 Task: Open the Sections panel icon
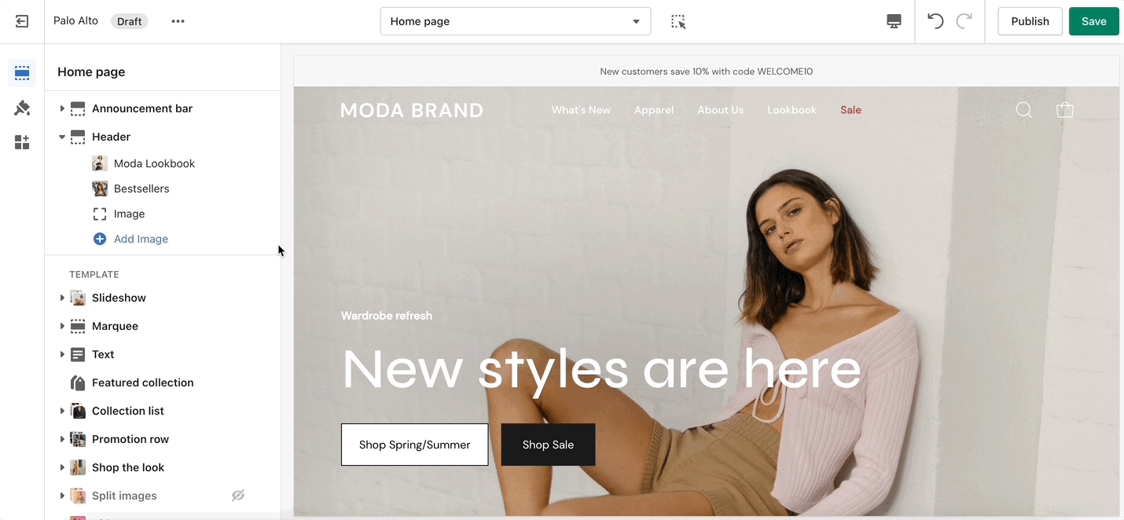coord(22,73)
